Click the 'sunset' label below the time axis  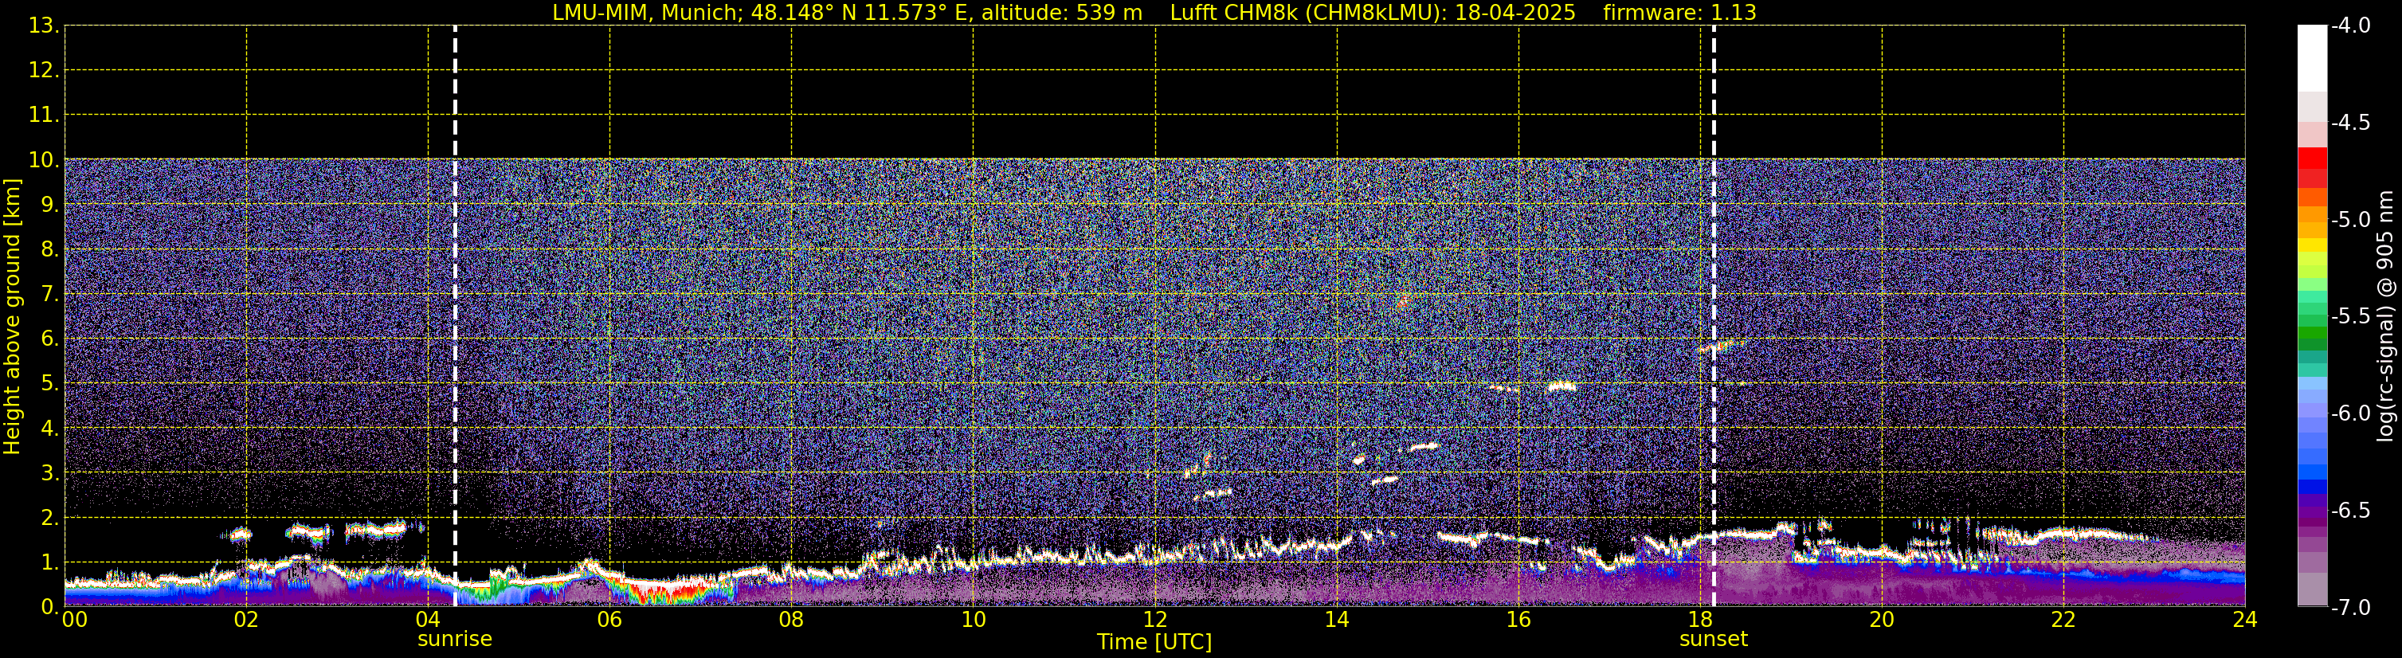click(x=1714, y=640)
